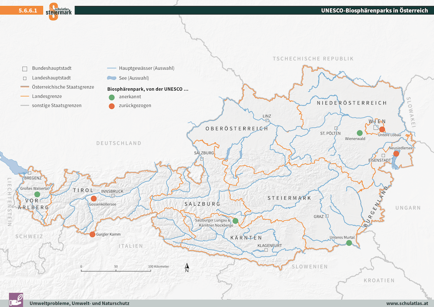Screen dimensions: 434x307
Task: Toggle the Großes Walsertal green marker
Action: pyautogui.click(x=37, y=193)
